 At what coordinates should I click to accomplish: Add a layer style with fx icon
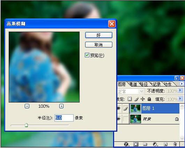[127, 144]
